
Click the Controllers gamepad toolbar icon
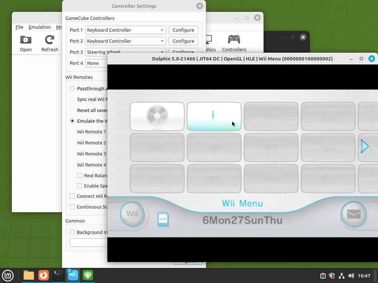tap(234, 43)
